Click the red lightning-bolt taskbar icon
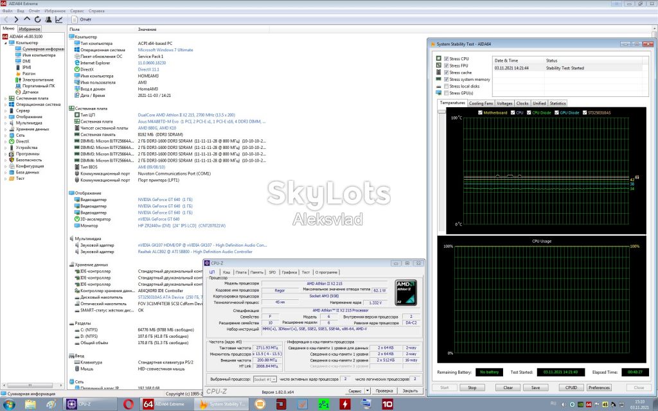 point(345,405)
